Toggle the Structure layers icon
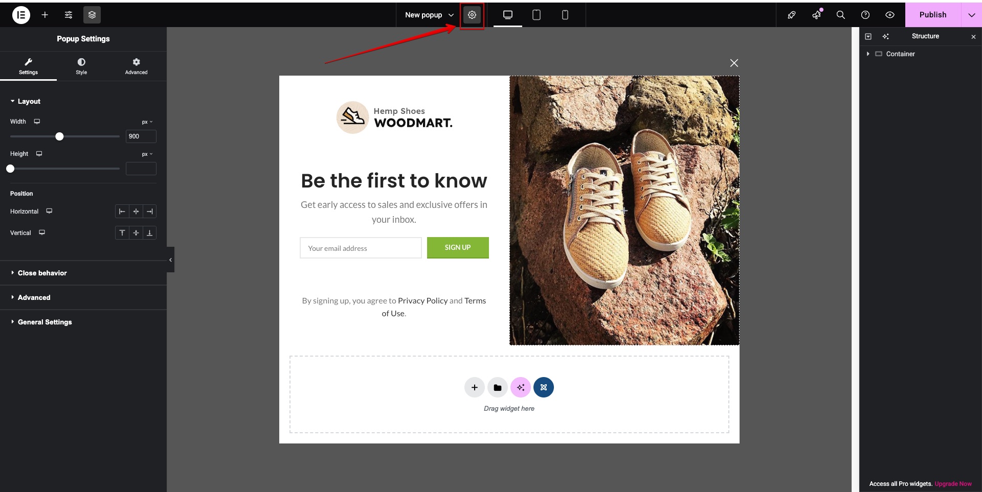The height and width of the screenshot is (492, 982). [92, 15]
